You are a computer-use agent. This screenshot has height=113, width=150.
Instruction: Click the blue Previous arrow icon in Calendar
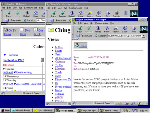pos(5,55)
